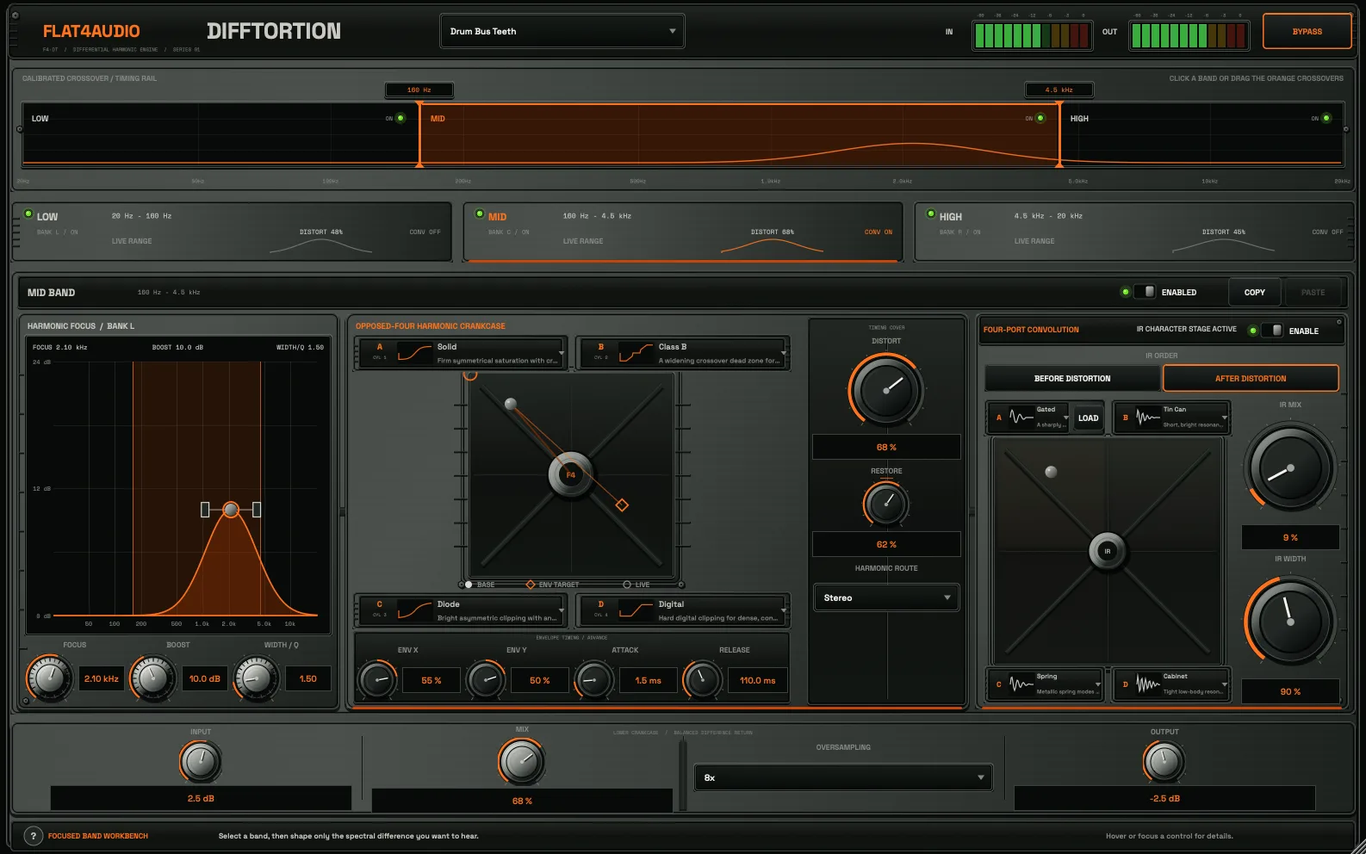Click the OUT level meter
Viewport: 1366px width, 854px height.
pos(1189,35)
